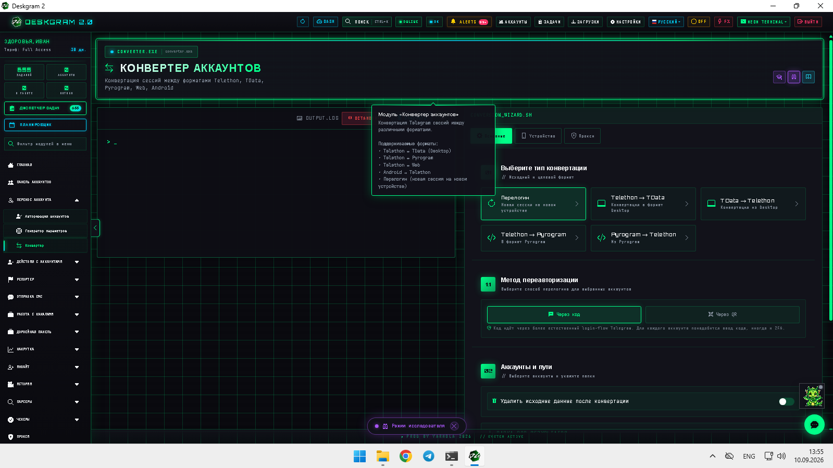The width and height of the screenshot is (833, 468).
Task: Expand the Парсеры section
Action: pyautogui.click(x=44, y=402)
